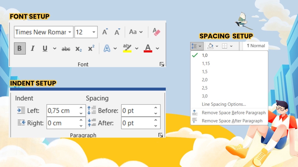Open the font size dropdown
Image resolution: width=298 pixels, height=167 pixels.
[x=94, y=32]
